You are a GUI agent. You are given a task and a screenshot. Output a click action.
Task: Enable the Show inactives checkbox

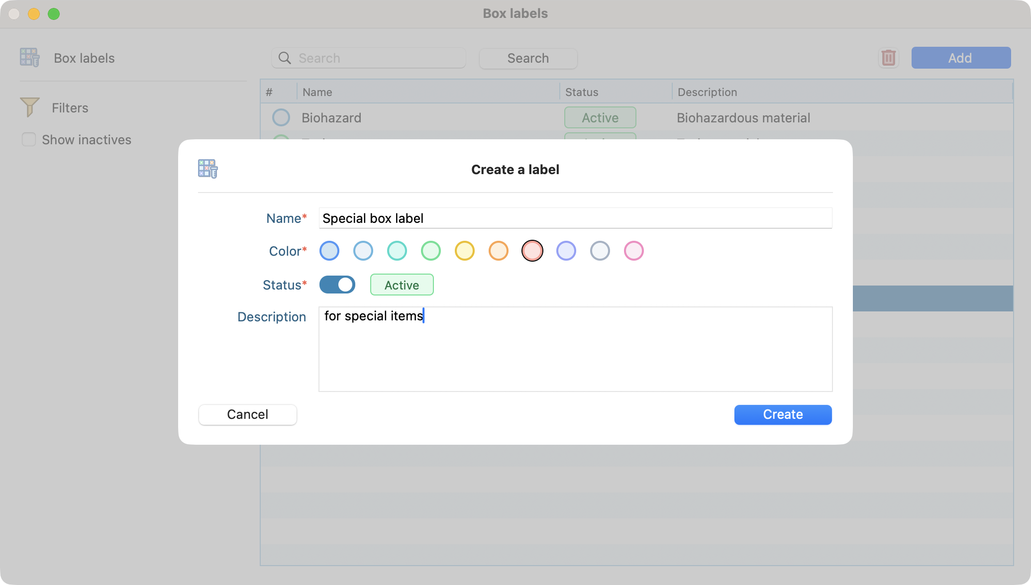[29, 140]
